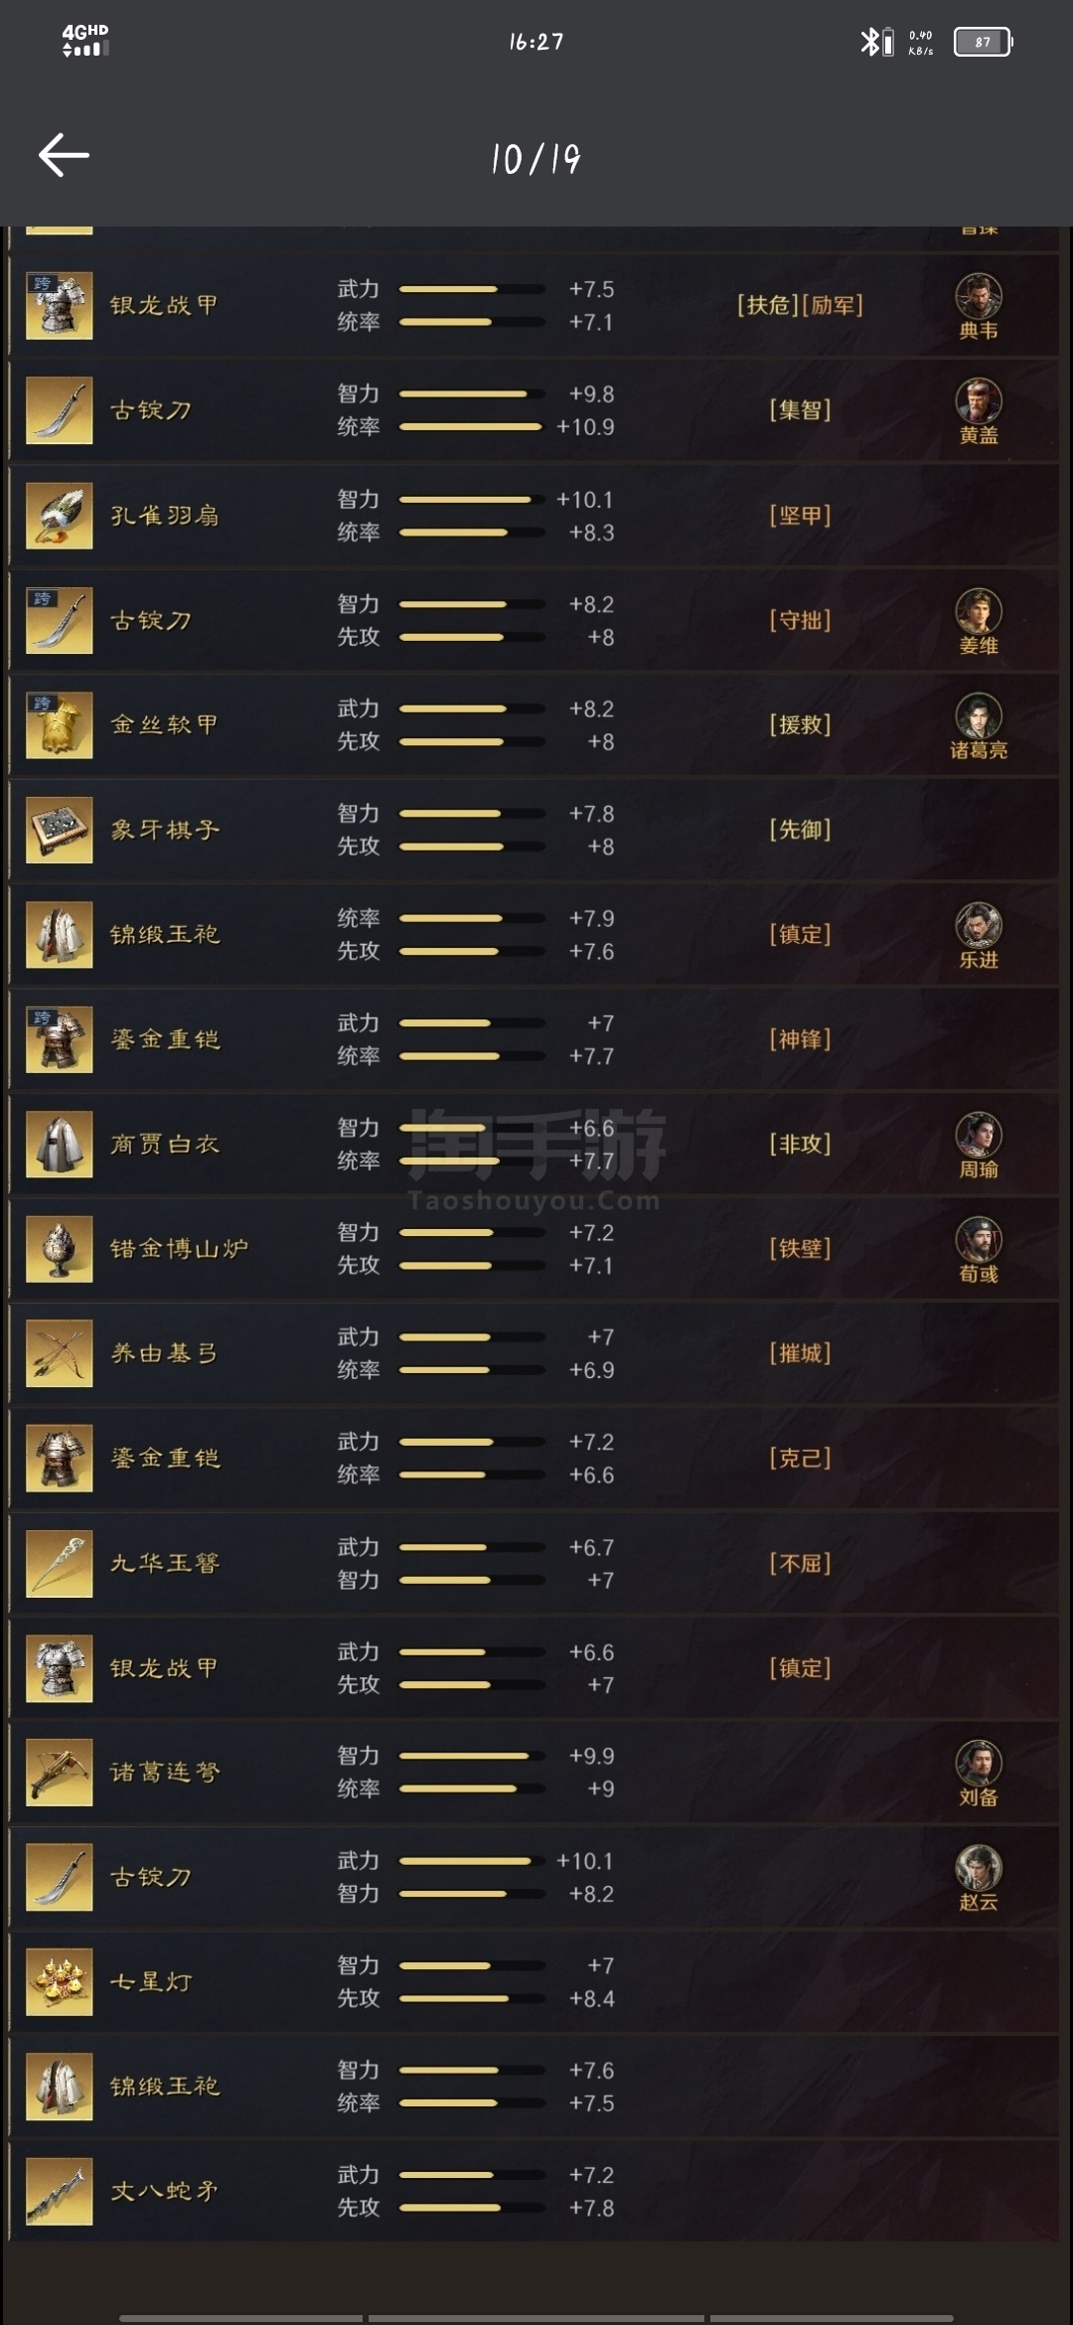Click the 武力 stat bar of 银龙战甲 top row
This screenshot has width=1073, height=2325.
click(472, 289)
